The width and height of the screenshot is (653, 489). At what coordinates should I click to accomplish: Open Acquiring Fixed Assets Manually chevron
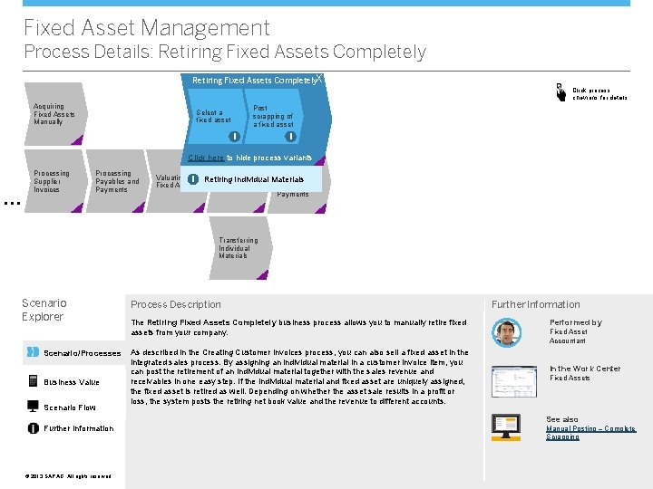click(56, 114)
